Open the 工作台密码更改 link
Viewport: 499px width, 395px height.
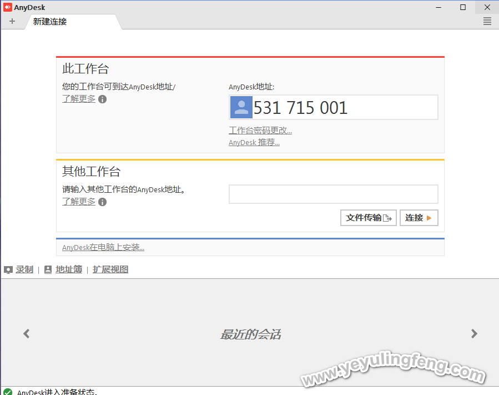(x=260, y=131)
